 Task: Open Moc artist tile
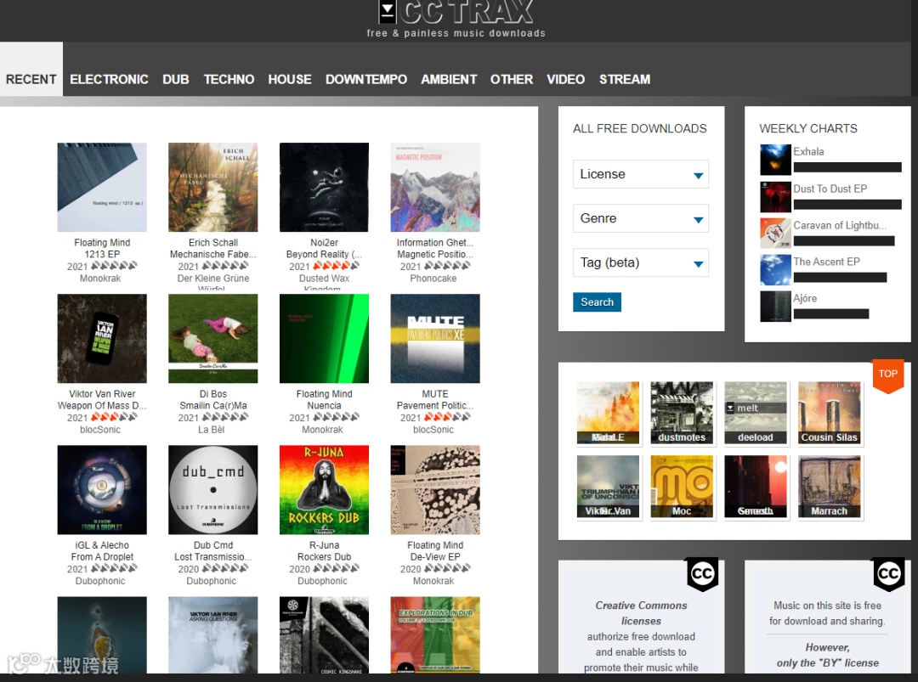click(682, 487)
